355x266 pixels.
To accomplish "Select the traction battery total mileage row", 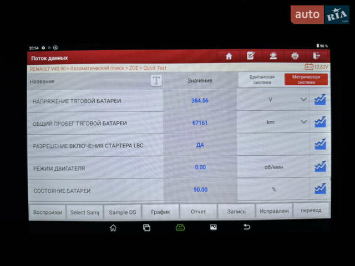I will pyautogui.click(x=94, y=123).
